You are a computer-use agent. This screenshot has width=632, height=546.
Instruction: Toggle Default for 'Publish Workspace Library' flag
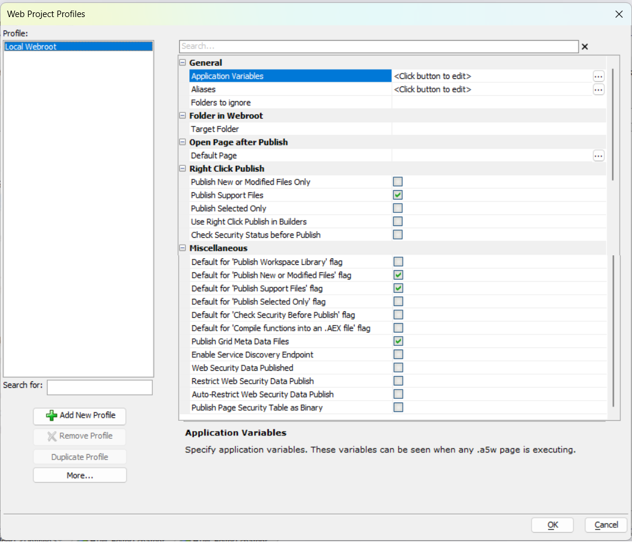398,262
